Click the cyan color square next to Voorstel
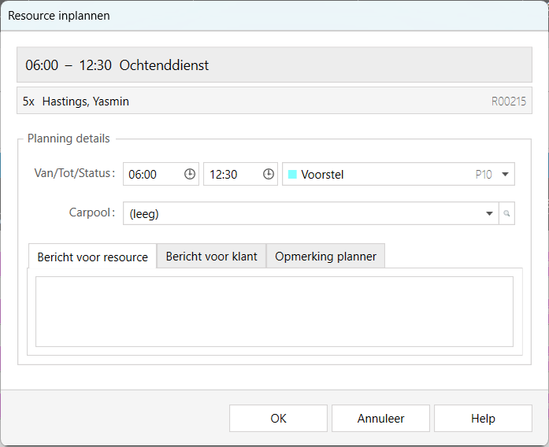 pyautogui.click(x=292, y=175)
